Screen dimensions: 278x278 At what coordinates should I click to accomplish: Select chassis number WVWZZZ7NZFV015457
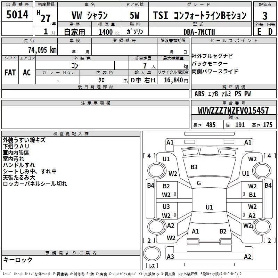pos(233,111)
